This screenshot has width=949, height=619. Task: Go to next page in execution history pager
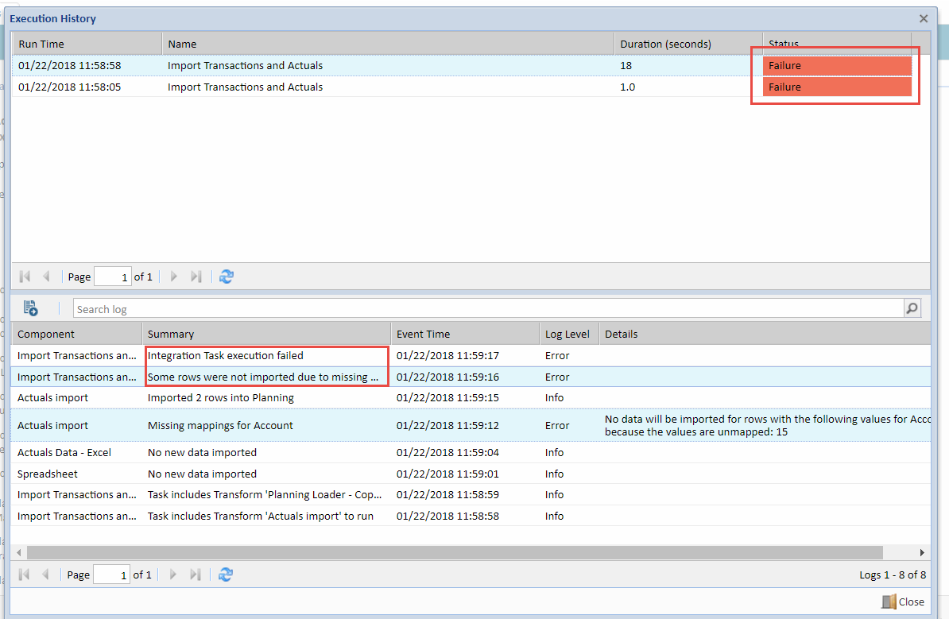click(x=174, y=277)
